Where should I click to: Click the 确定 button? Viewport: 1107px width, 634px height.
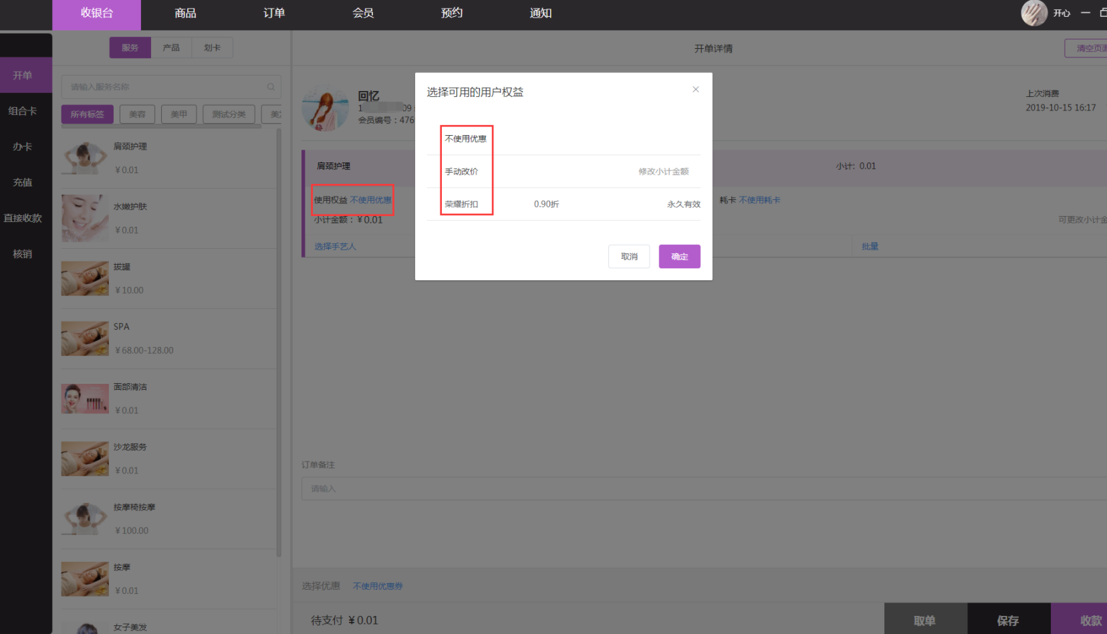pyautogui.click(x=680, y=256)
